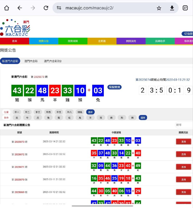Click 直播 button for draw 2025069
193x208 pixels.
coord(183,192)
